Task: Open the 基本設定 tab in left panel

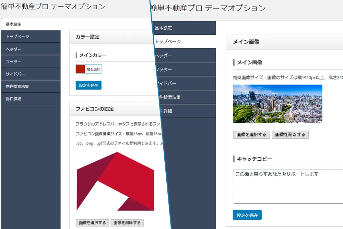Action: point(14,24)
